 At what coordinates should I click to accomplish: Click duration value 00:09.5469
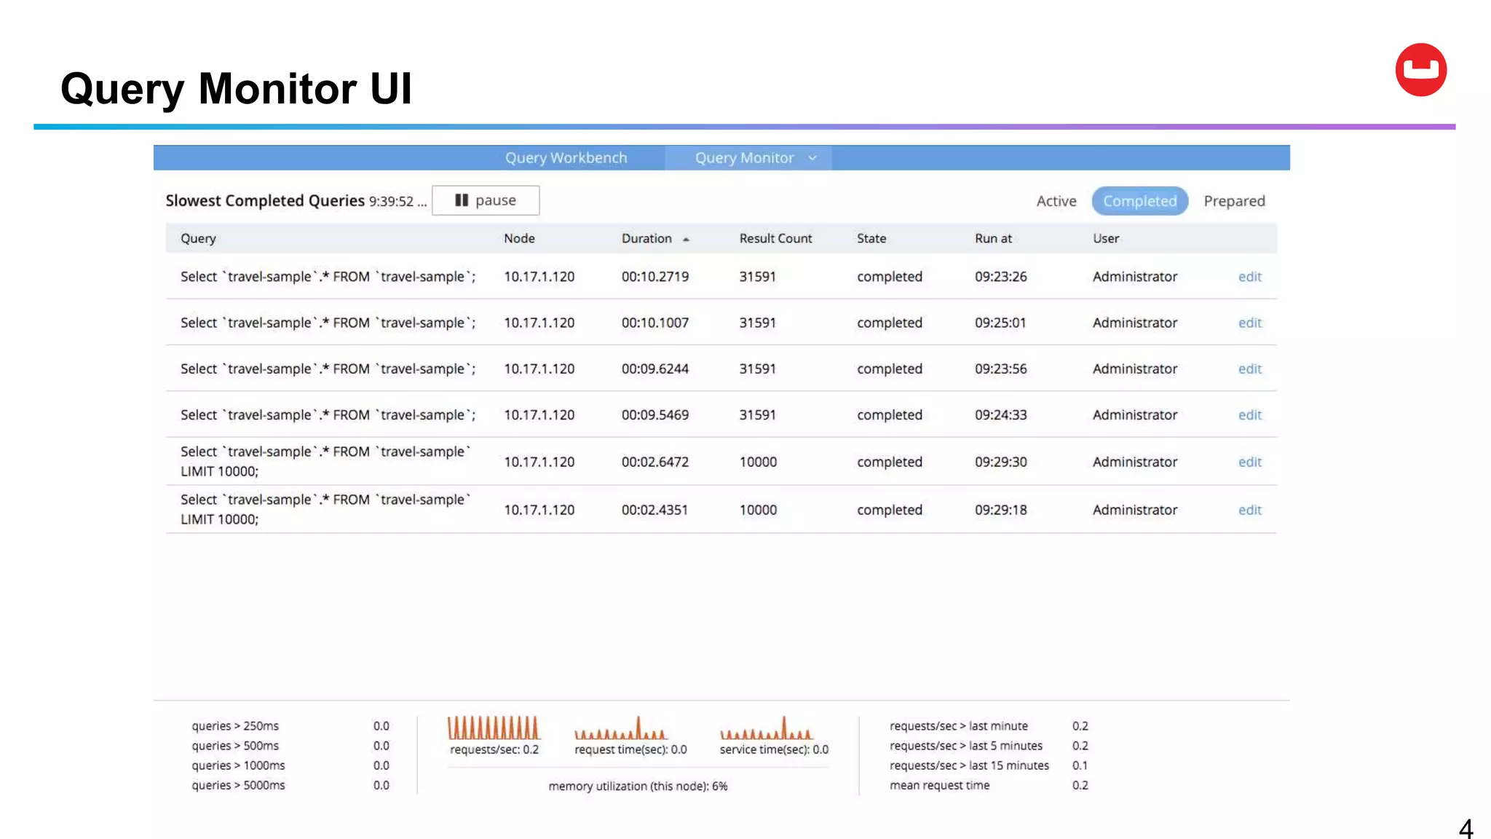pos(654,415)
